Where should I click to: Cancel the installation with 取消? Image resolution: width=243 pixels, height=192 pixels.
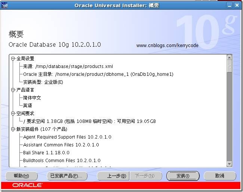click(220, 176)
